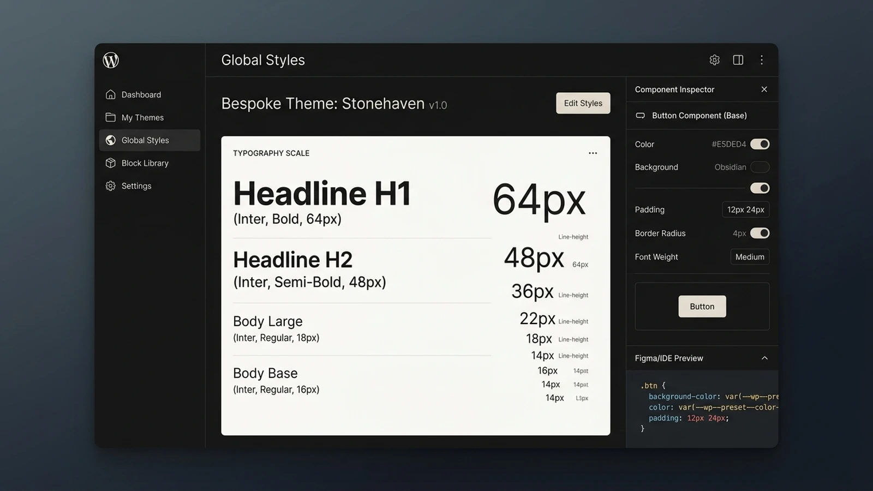The image size is (873, 491).
Task: Click the Headline H1 sample text
Action: coord(322,194)
